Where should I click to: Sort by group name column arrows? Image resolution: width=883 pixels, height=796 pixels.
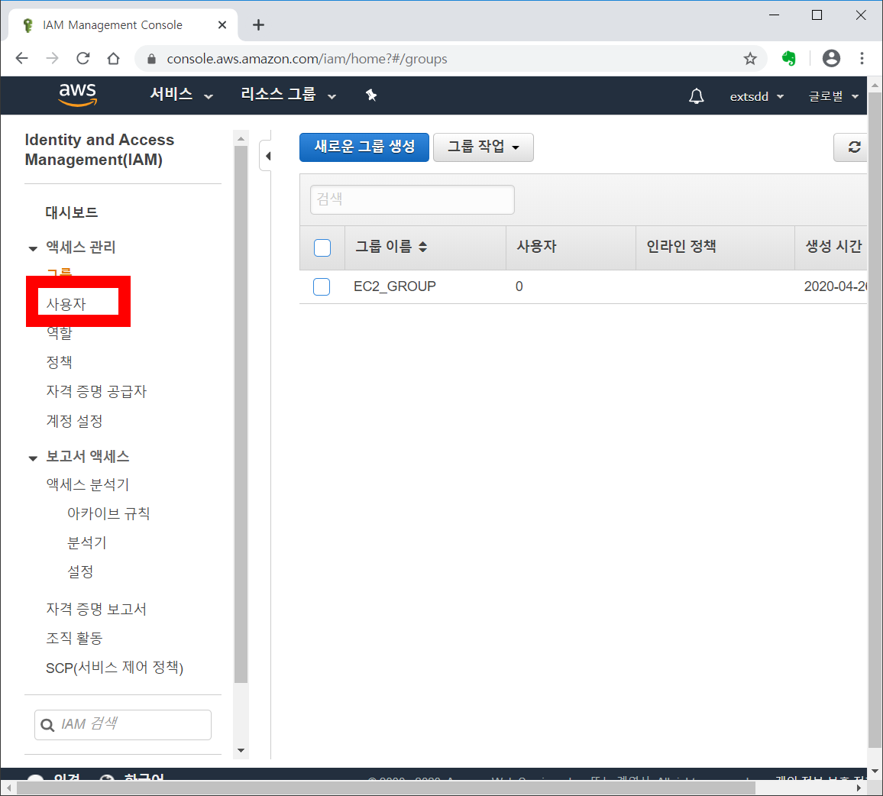tap(423, 246)
